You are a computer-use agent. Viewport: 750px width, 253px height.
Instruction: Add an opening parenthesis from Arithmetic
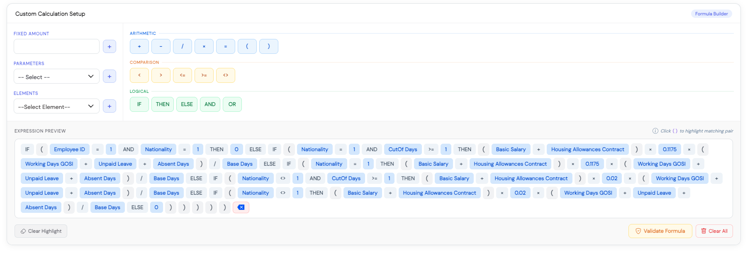coord(247,46)
